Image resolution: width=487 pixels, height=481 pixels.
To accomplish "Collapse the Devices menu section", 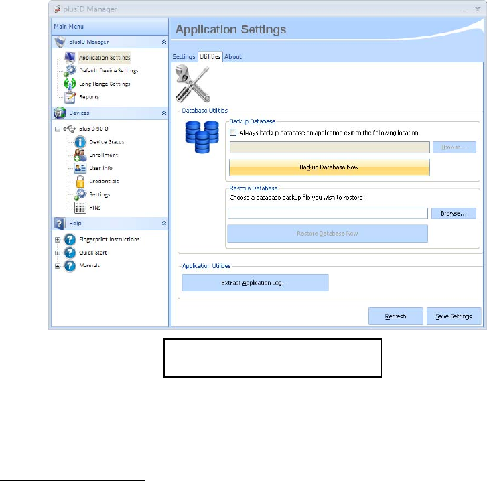I will click(x=164, y=113).
